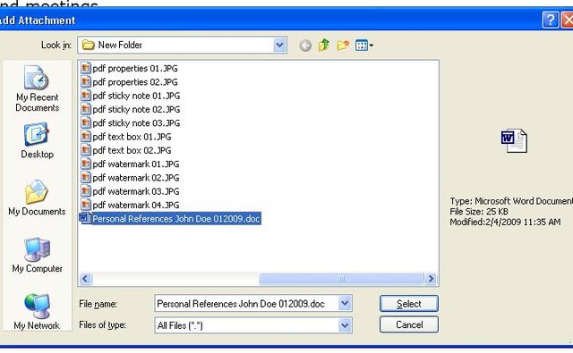Click icon of pdf properties 01.JPG
Image resolution: width=573 pixels, height=353 pixels.
[x=86, y=68]
